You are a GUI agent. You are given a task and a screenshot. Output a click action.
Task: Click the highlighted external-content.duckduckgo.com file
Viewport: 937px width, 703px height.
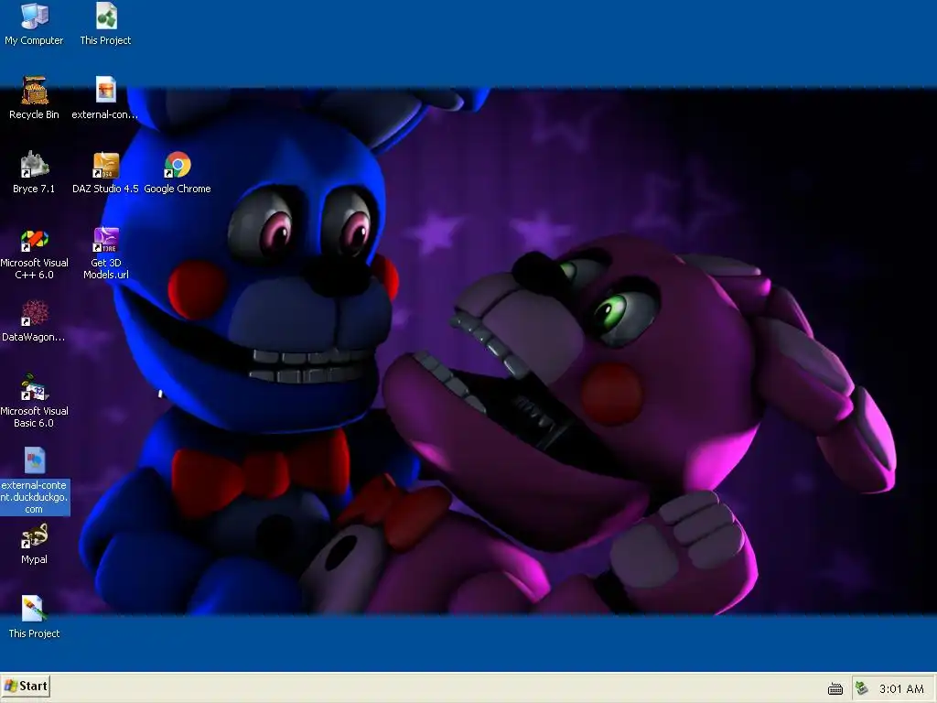coord(34,481)
